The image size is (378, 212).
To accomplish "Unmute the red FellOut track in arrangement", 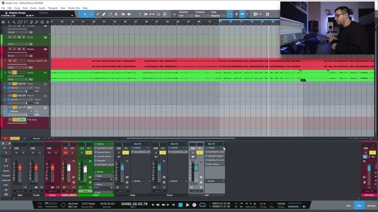I will pyautogui.click(x=10, y=61).
